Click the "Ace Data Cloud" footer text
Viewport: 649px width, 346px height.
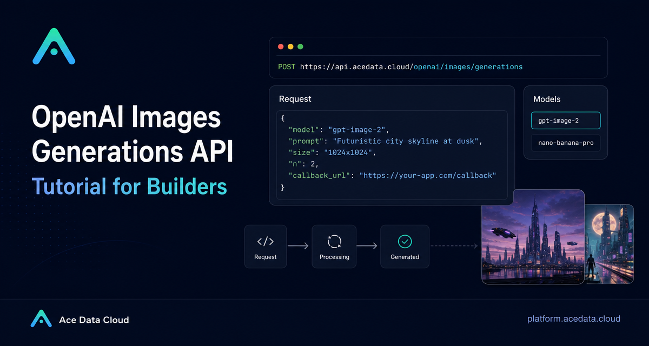pos(94,320)
